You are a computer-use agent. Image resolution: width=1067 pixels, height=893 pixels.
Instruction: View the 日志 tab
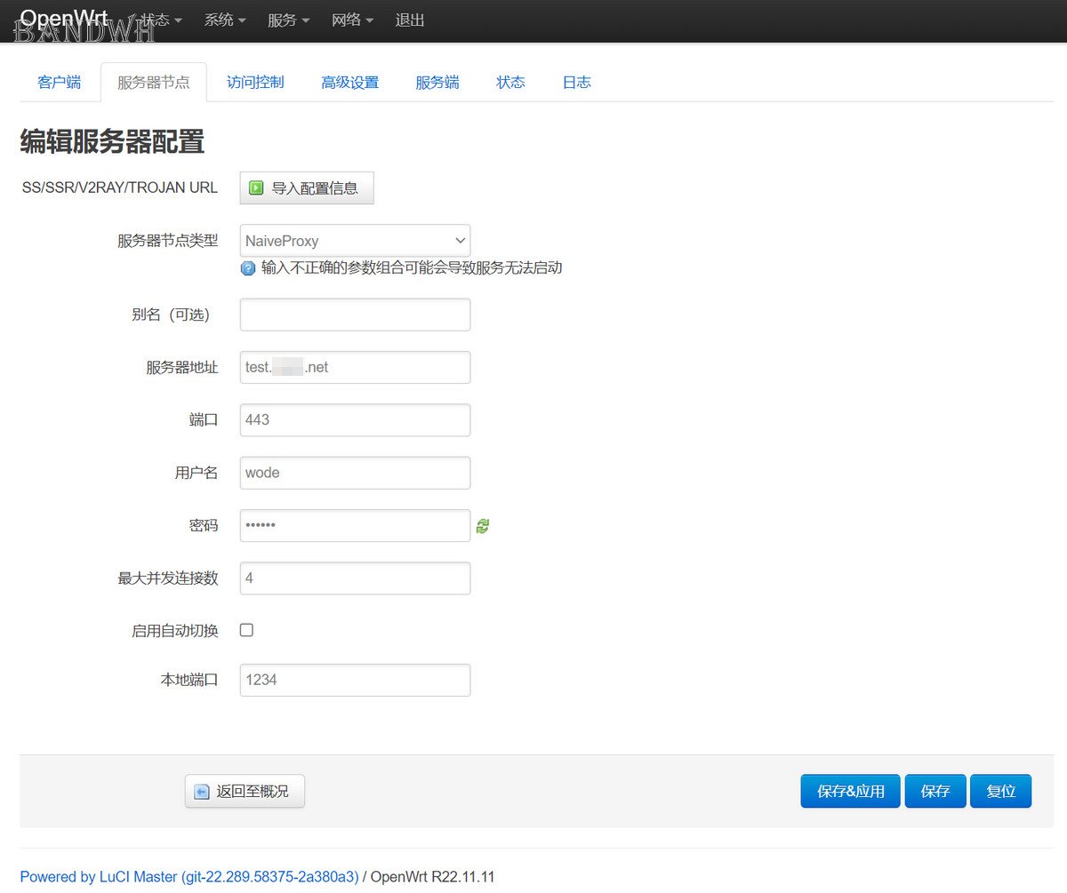[x=577, y=83]
